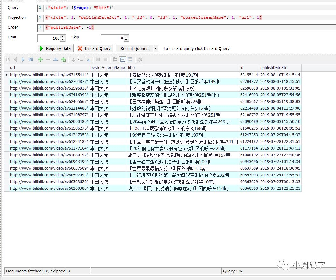Select title cell ending 囧的呼唤103期
This screenshot has height=280, width=336.
coord(183,181)
